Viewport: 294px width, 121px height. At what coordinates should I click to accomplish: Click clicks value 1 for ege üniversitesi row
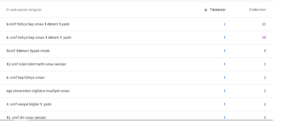point(224,91)
